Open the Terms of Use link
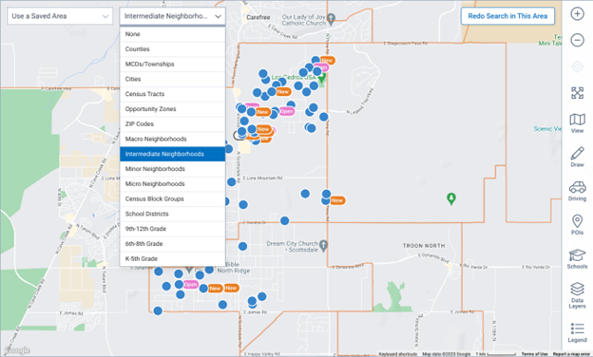 pos(534,354)
